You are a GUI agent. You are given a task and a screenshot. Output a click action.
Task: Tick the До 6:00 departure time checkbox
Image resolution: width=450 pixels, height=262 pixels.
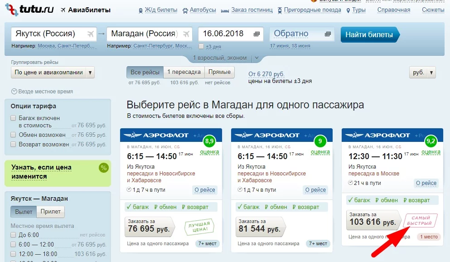pyautogui.click(x=13, y=235)
